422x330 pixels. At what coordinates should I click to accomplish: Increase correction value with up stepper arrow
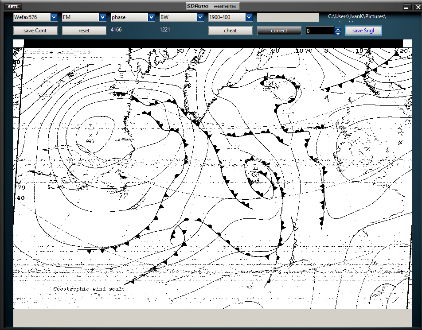click(x=338, y=28)
